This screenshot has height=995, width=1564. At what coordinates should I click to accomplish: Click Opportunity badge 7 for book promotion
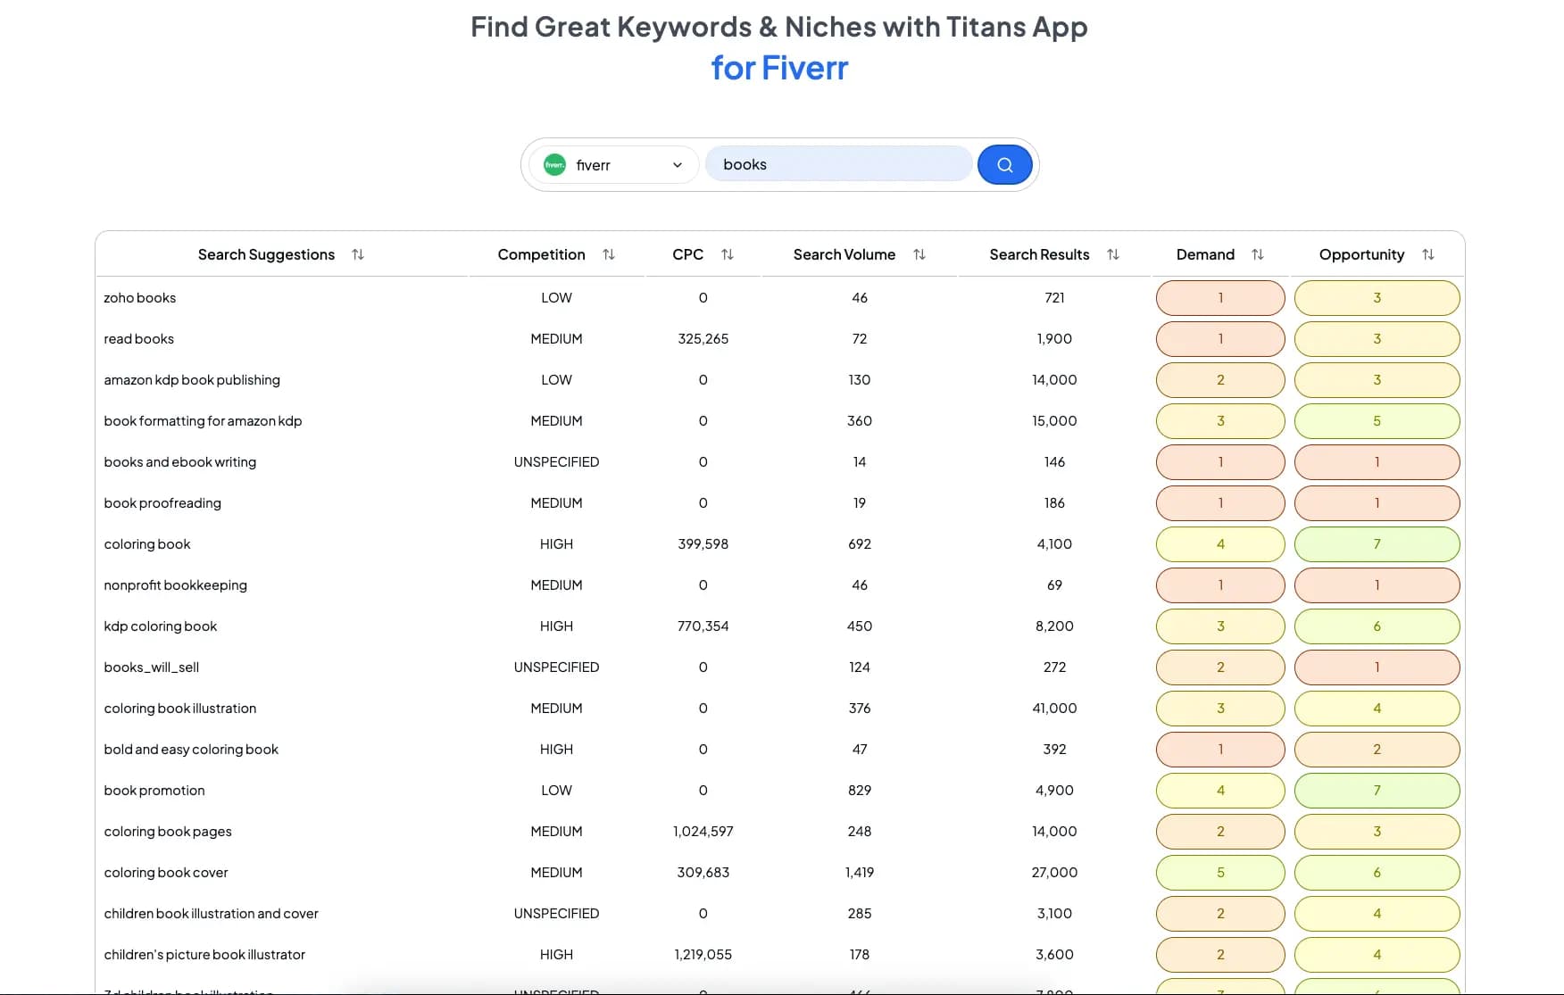[1377, 791]
